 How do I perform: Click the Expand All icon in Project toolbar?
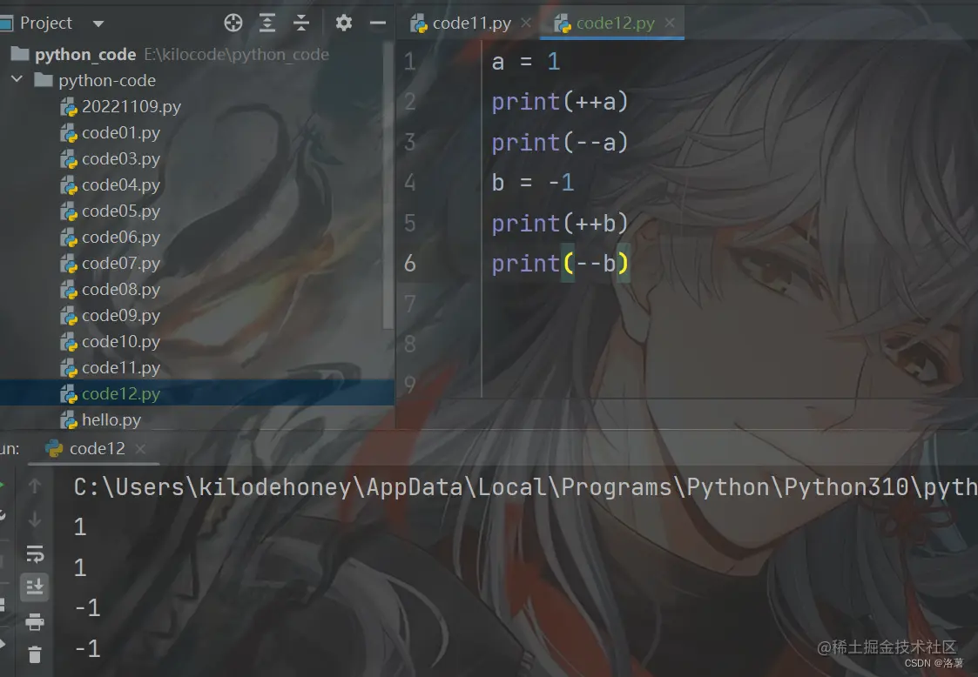(x=267, y=23)
